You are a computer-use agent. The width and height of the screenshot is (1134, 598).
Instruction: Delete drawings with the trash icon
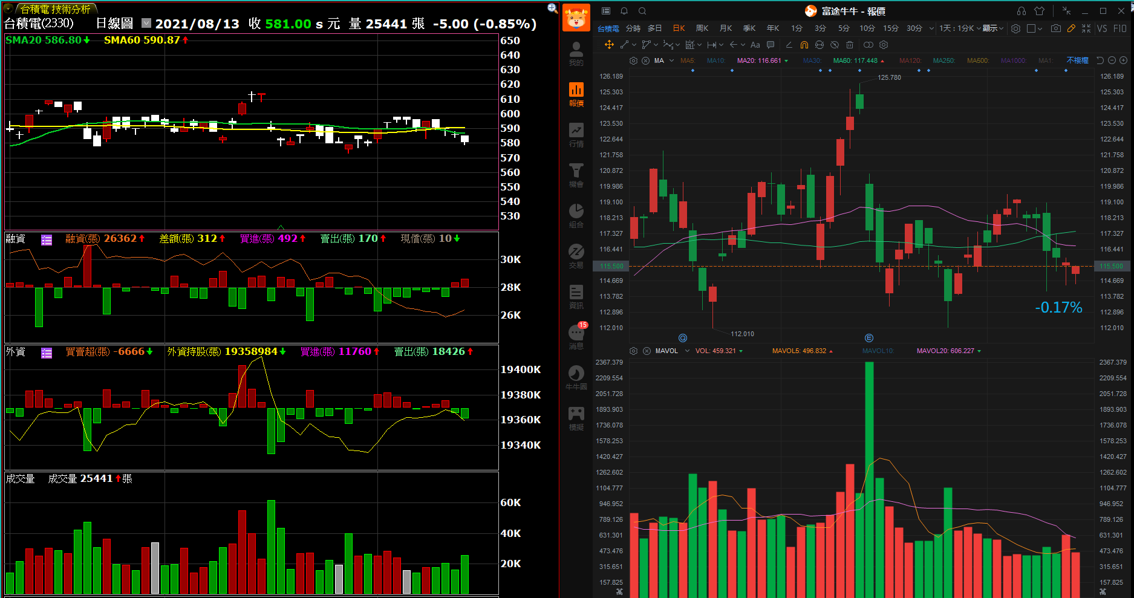tap(850, 45)
